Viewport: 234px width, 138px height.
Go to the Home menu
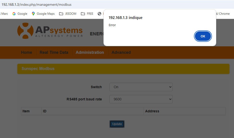27,52
